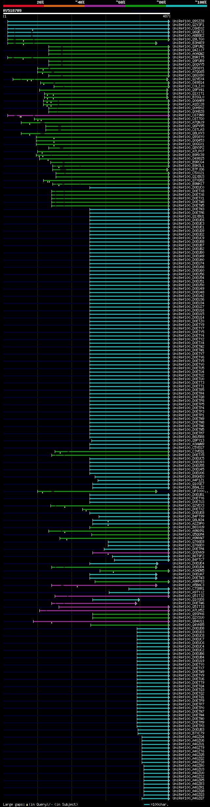Open hit UniRef100_B3H4E9

tap(188, 43)
